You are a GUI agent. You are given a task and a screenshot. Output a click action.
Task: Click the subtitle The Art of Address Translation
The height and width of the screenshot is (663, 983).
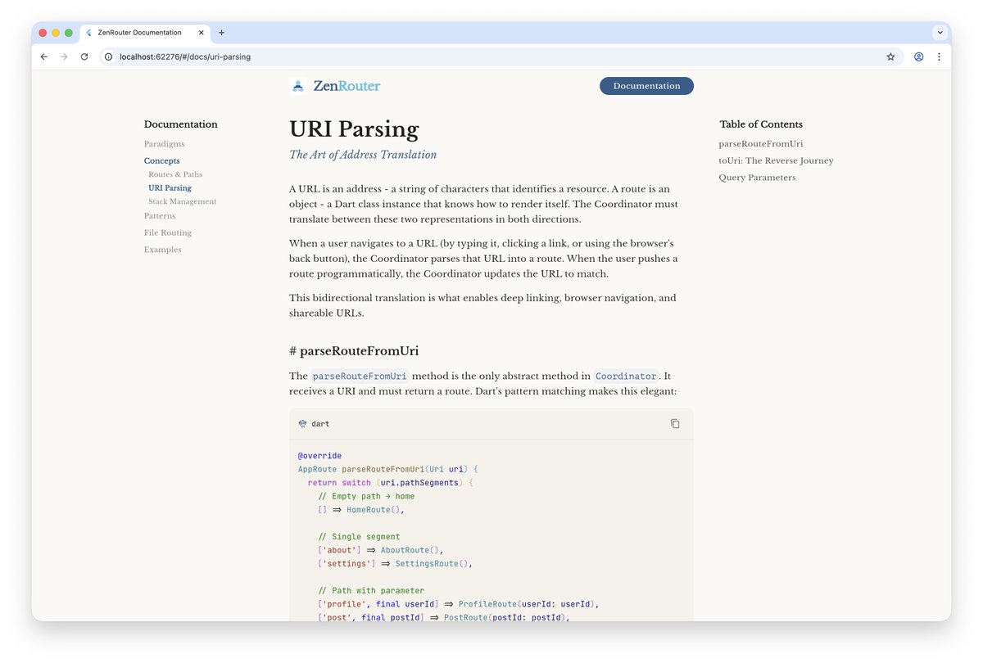point(363,155)
